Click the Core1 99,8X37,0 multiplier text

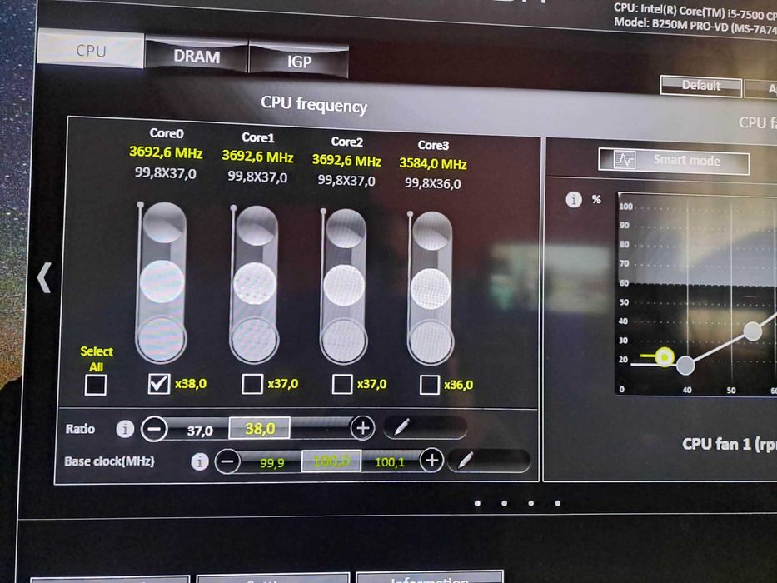click(257, 177)
